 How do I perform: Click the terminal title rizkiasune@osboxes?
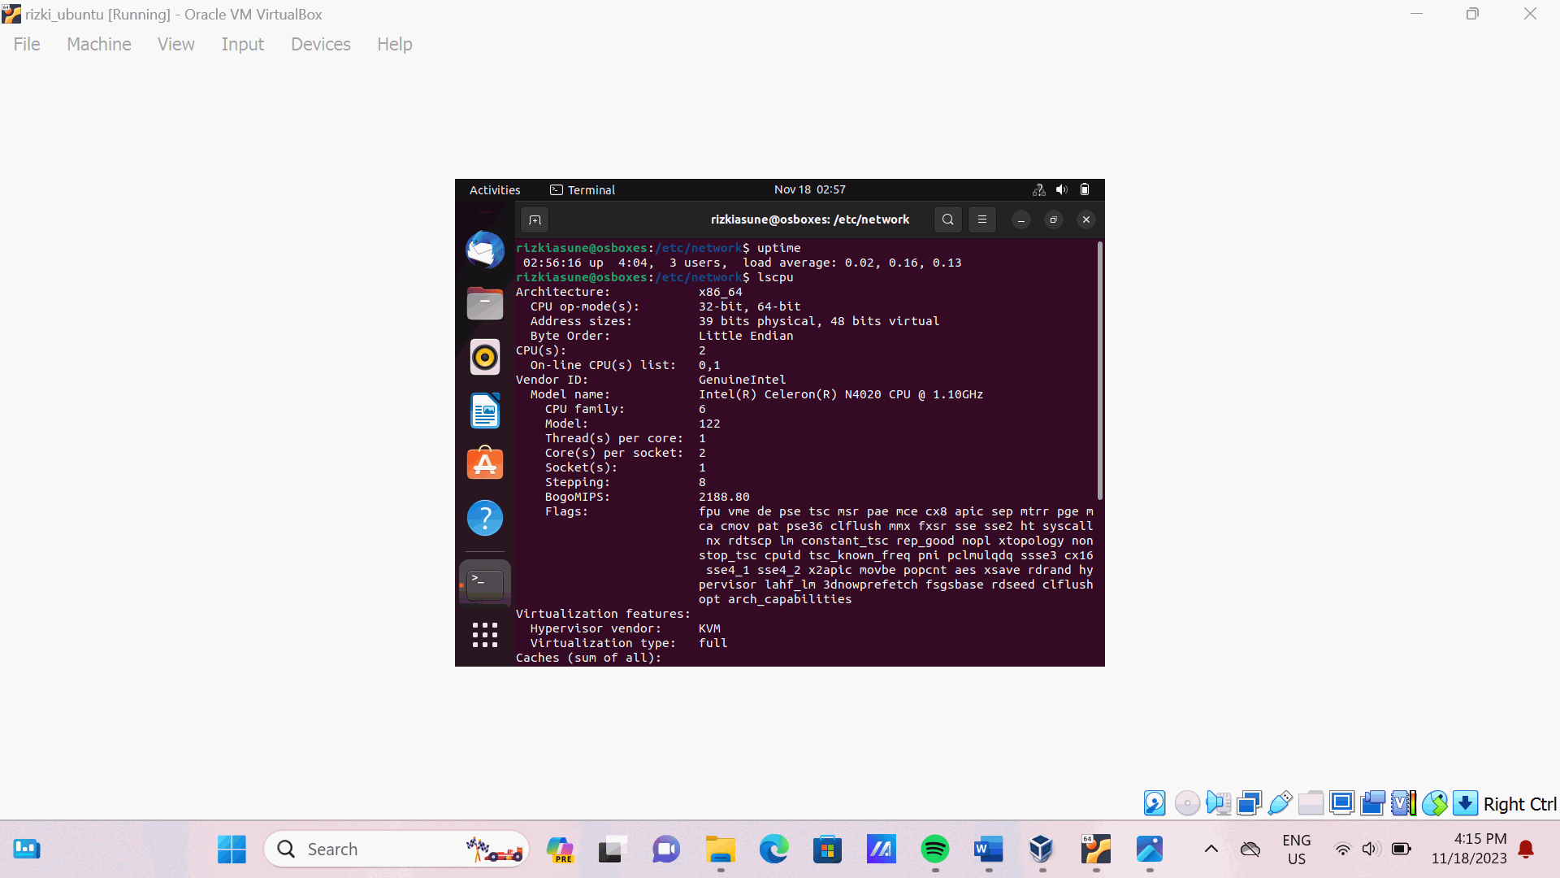810,219
